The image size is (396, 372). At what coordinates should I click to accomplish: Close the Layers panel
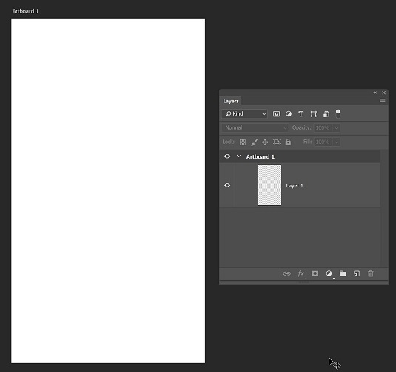[x=383, y=93]
